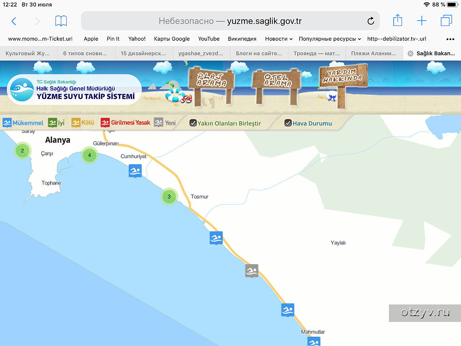Select blue beach marker south of Tosmur
The image size is (461, 346).
click(x=216, y=238)
